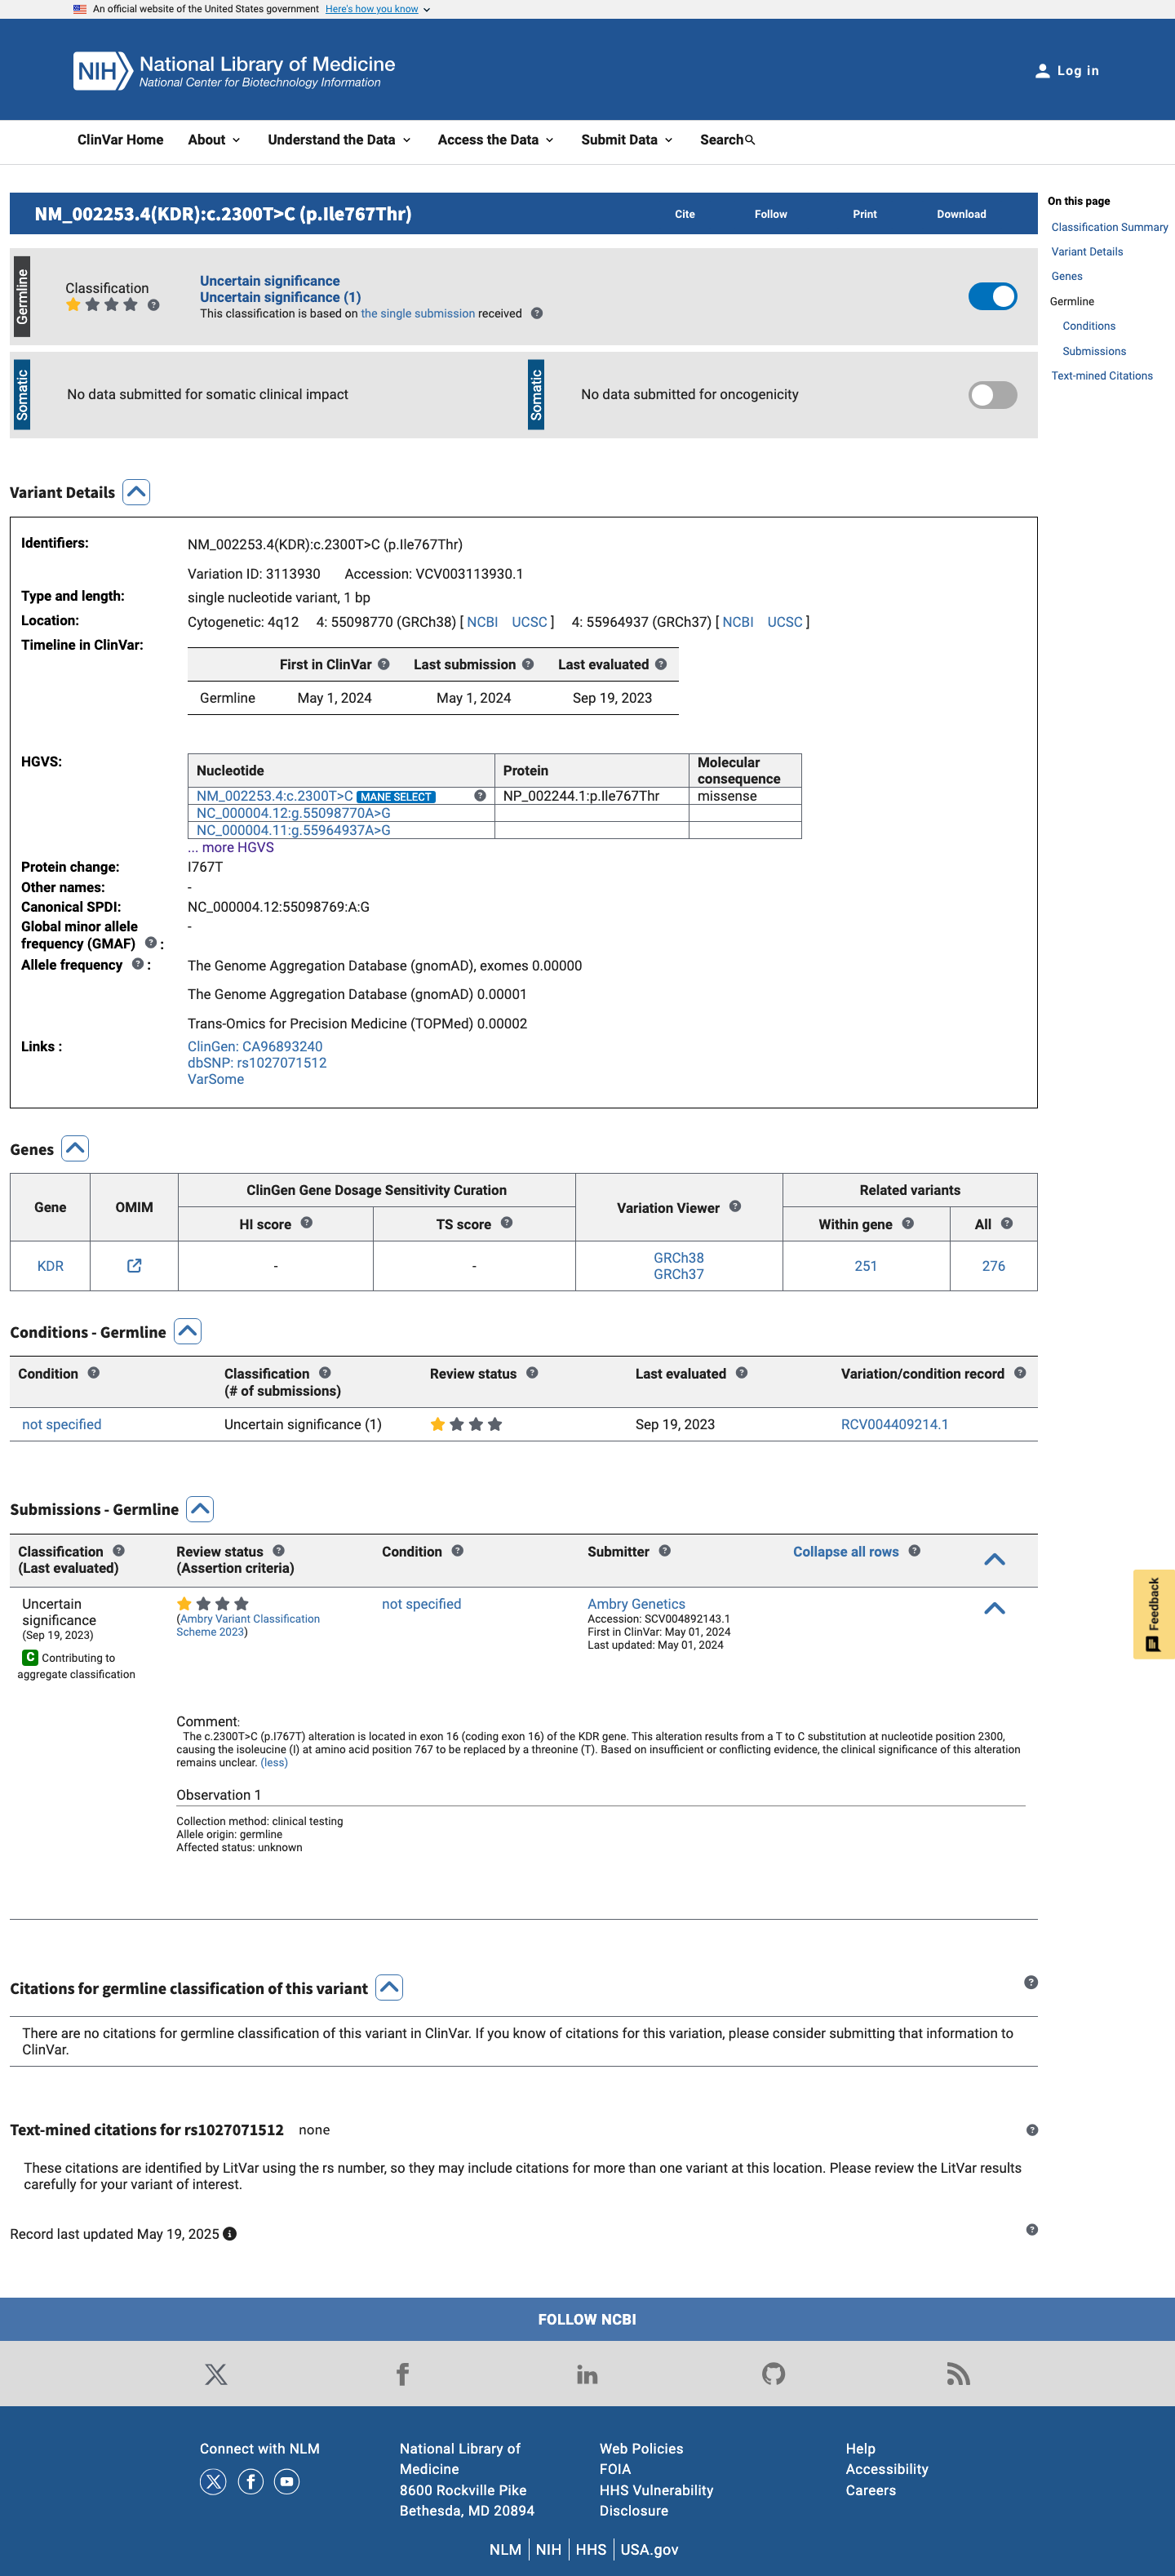1175x2576 pixels.
Task: Toggle off the Germline classification switch
Action: coord(992,296)
